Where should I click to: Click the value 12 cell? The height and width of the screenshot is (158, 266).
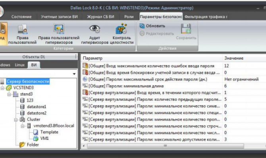point(226,66)
